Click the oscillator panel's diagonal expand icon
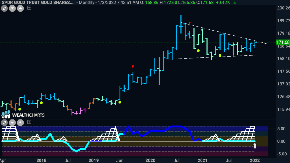The width and height of the screenshot is (290, 163). click(x=4, y=123)
